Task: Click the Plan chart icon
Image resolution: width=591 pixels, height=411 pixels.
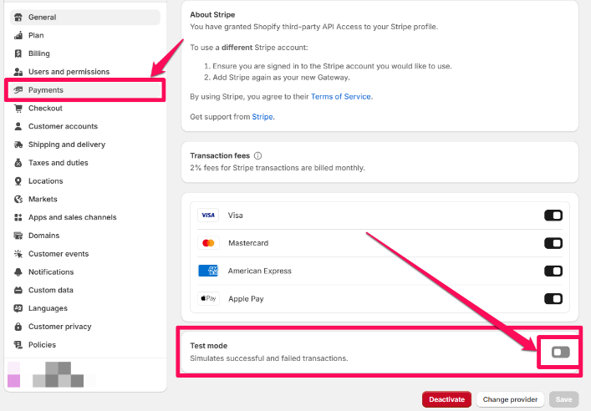Action: pyautogui.click(x=18, y=35)
